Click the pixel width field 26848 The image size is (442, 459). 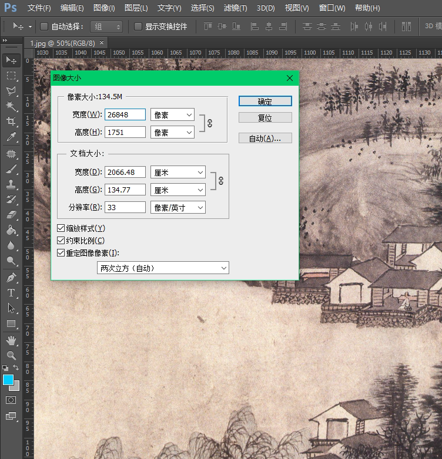(x=125, y=114)
